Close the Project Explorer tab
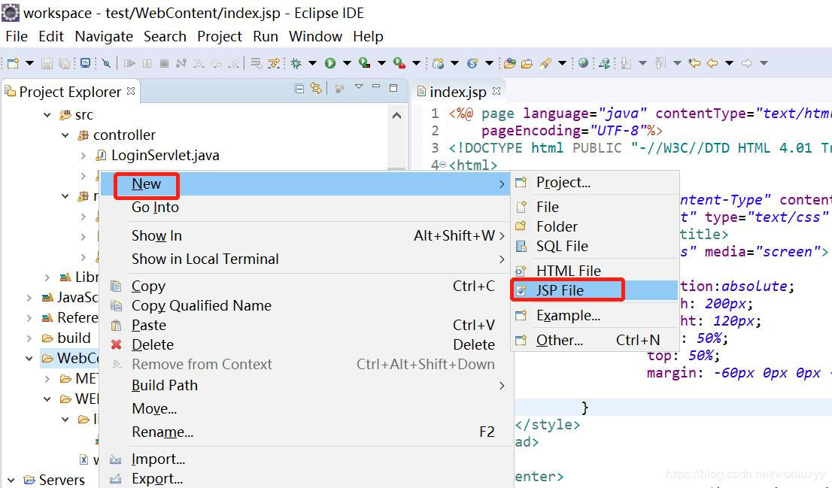 pyautogui.click(x=131, y=91)
